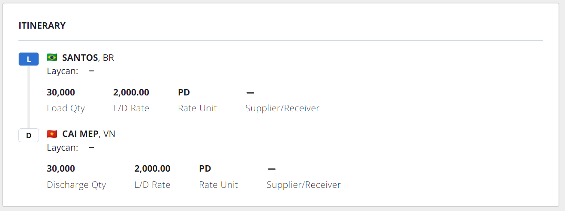
Task: Click the Santos Laycan dash value
Action: point(91,71)
